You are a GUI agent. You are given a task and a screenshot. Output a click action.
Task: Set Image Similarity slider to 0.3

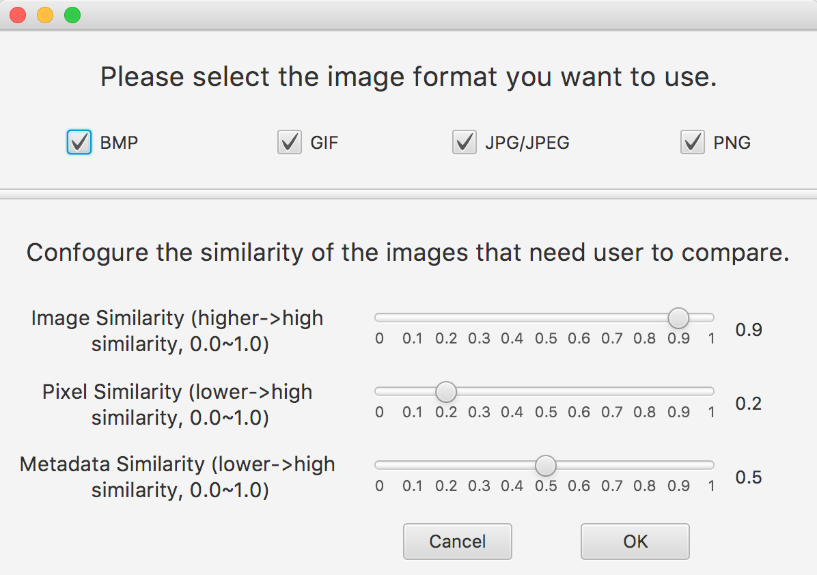(x=479, y=318)
